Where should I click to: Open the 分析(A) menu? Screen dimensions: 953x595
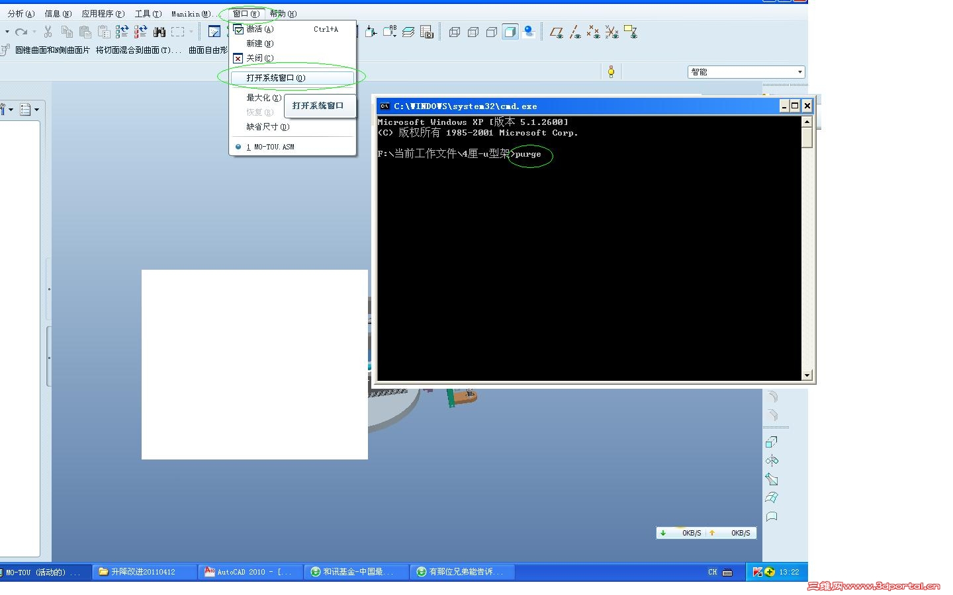coord(21,13)
